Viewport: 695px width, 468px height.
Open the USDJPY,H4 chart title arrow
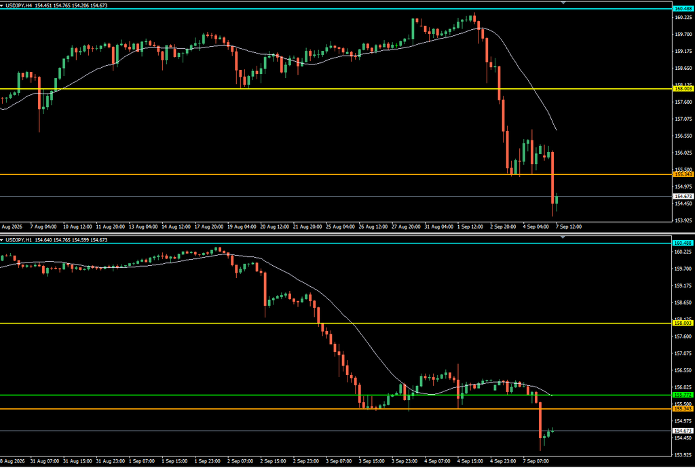point(2,5)
